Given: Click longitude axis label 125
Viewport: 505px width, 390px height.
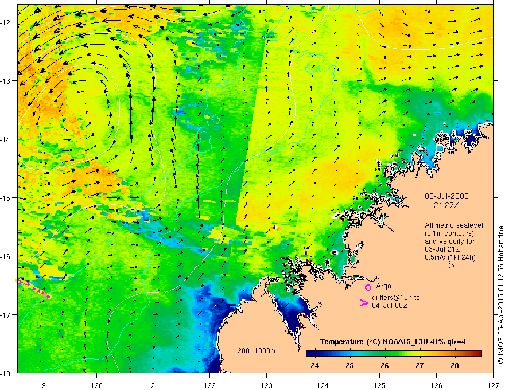Looking at the screenshot, I should point(380,385).
